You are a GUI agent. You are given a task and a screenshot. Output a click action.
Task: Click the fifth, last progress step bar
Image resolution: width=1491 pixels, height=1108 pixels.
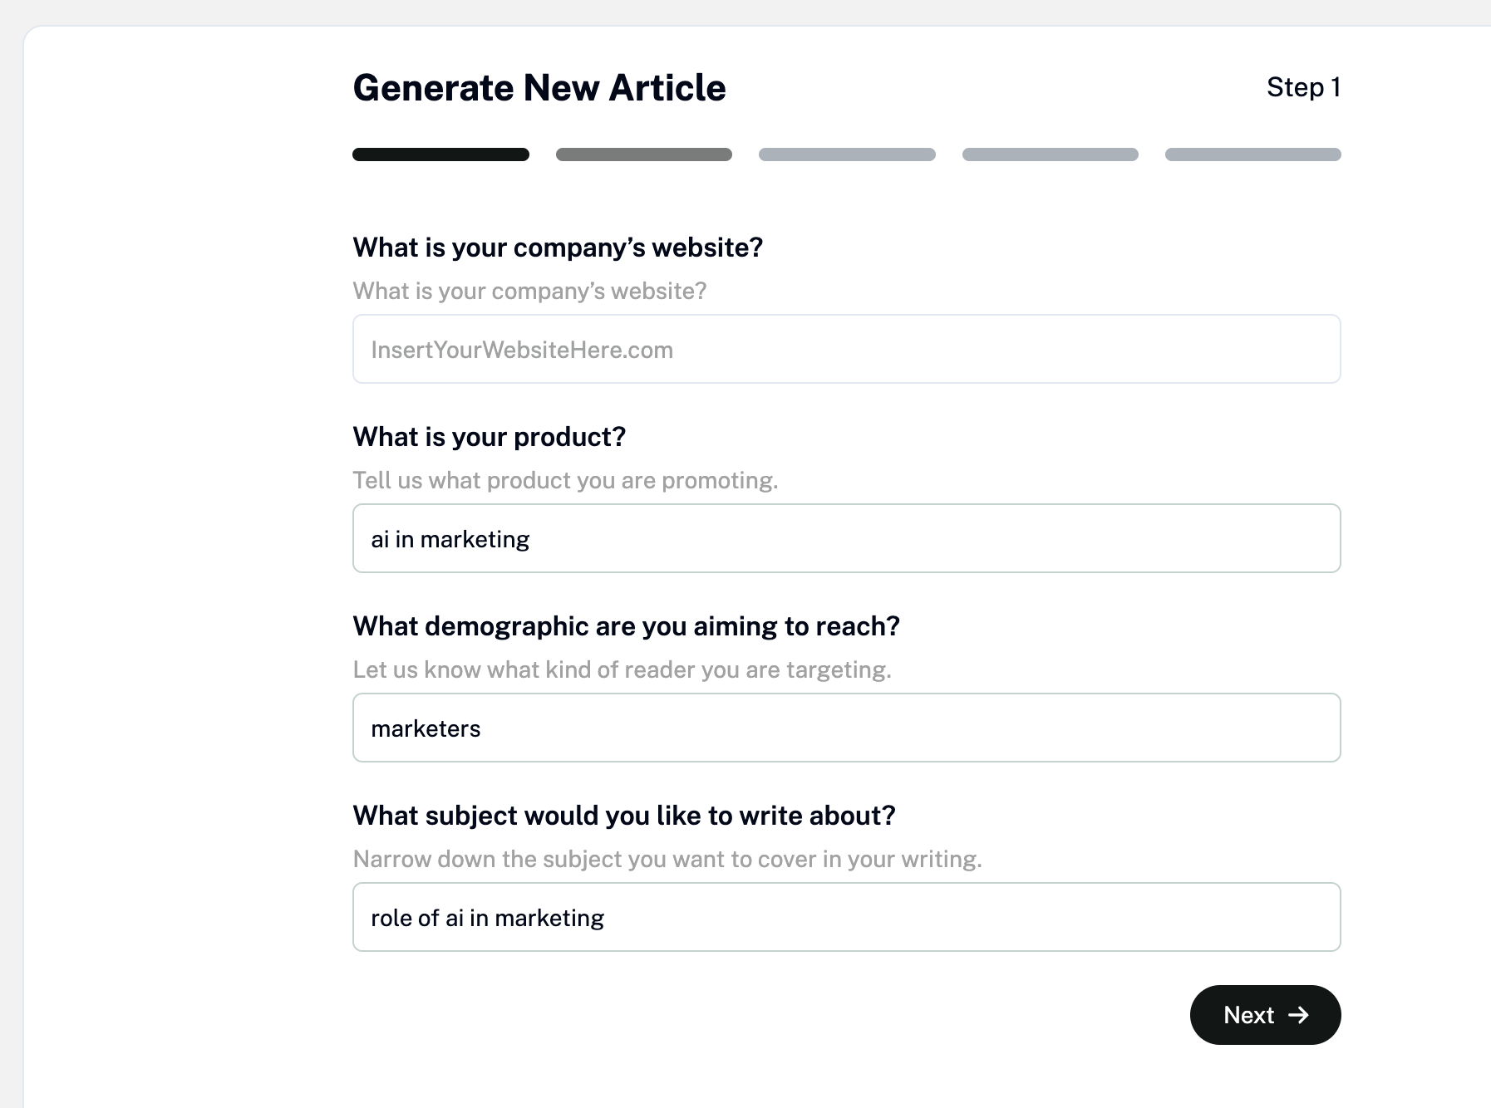click(x=1252, y=154)
